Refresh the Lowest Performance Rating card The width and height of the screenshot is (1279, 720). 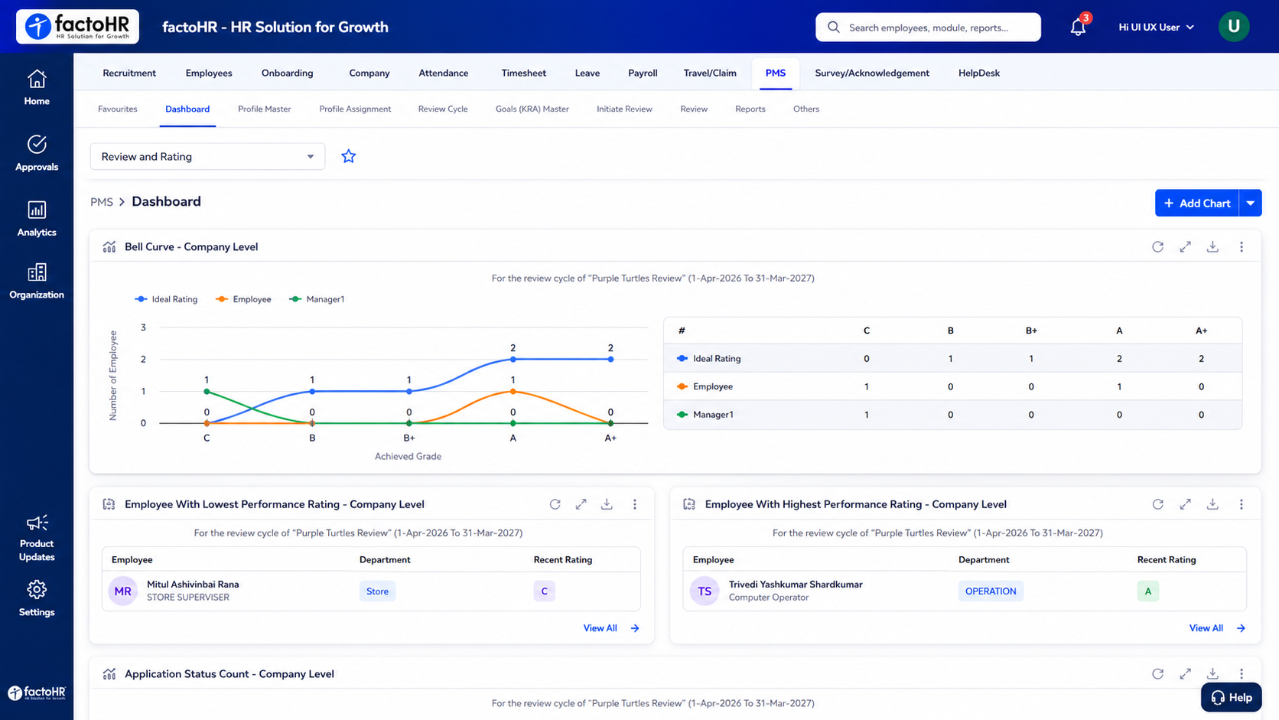[555, 504]
